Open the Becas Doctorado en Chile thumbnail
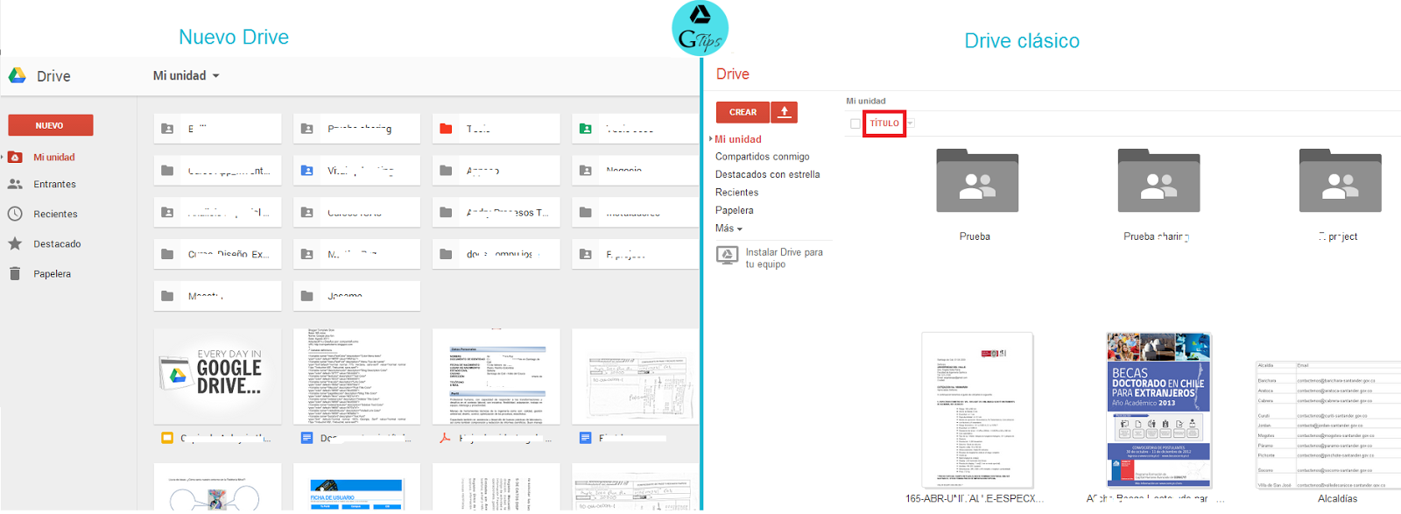Viewport: 1401px width, 514px height. [1158, 410]
